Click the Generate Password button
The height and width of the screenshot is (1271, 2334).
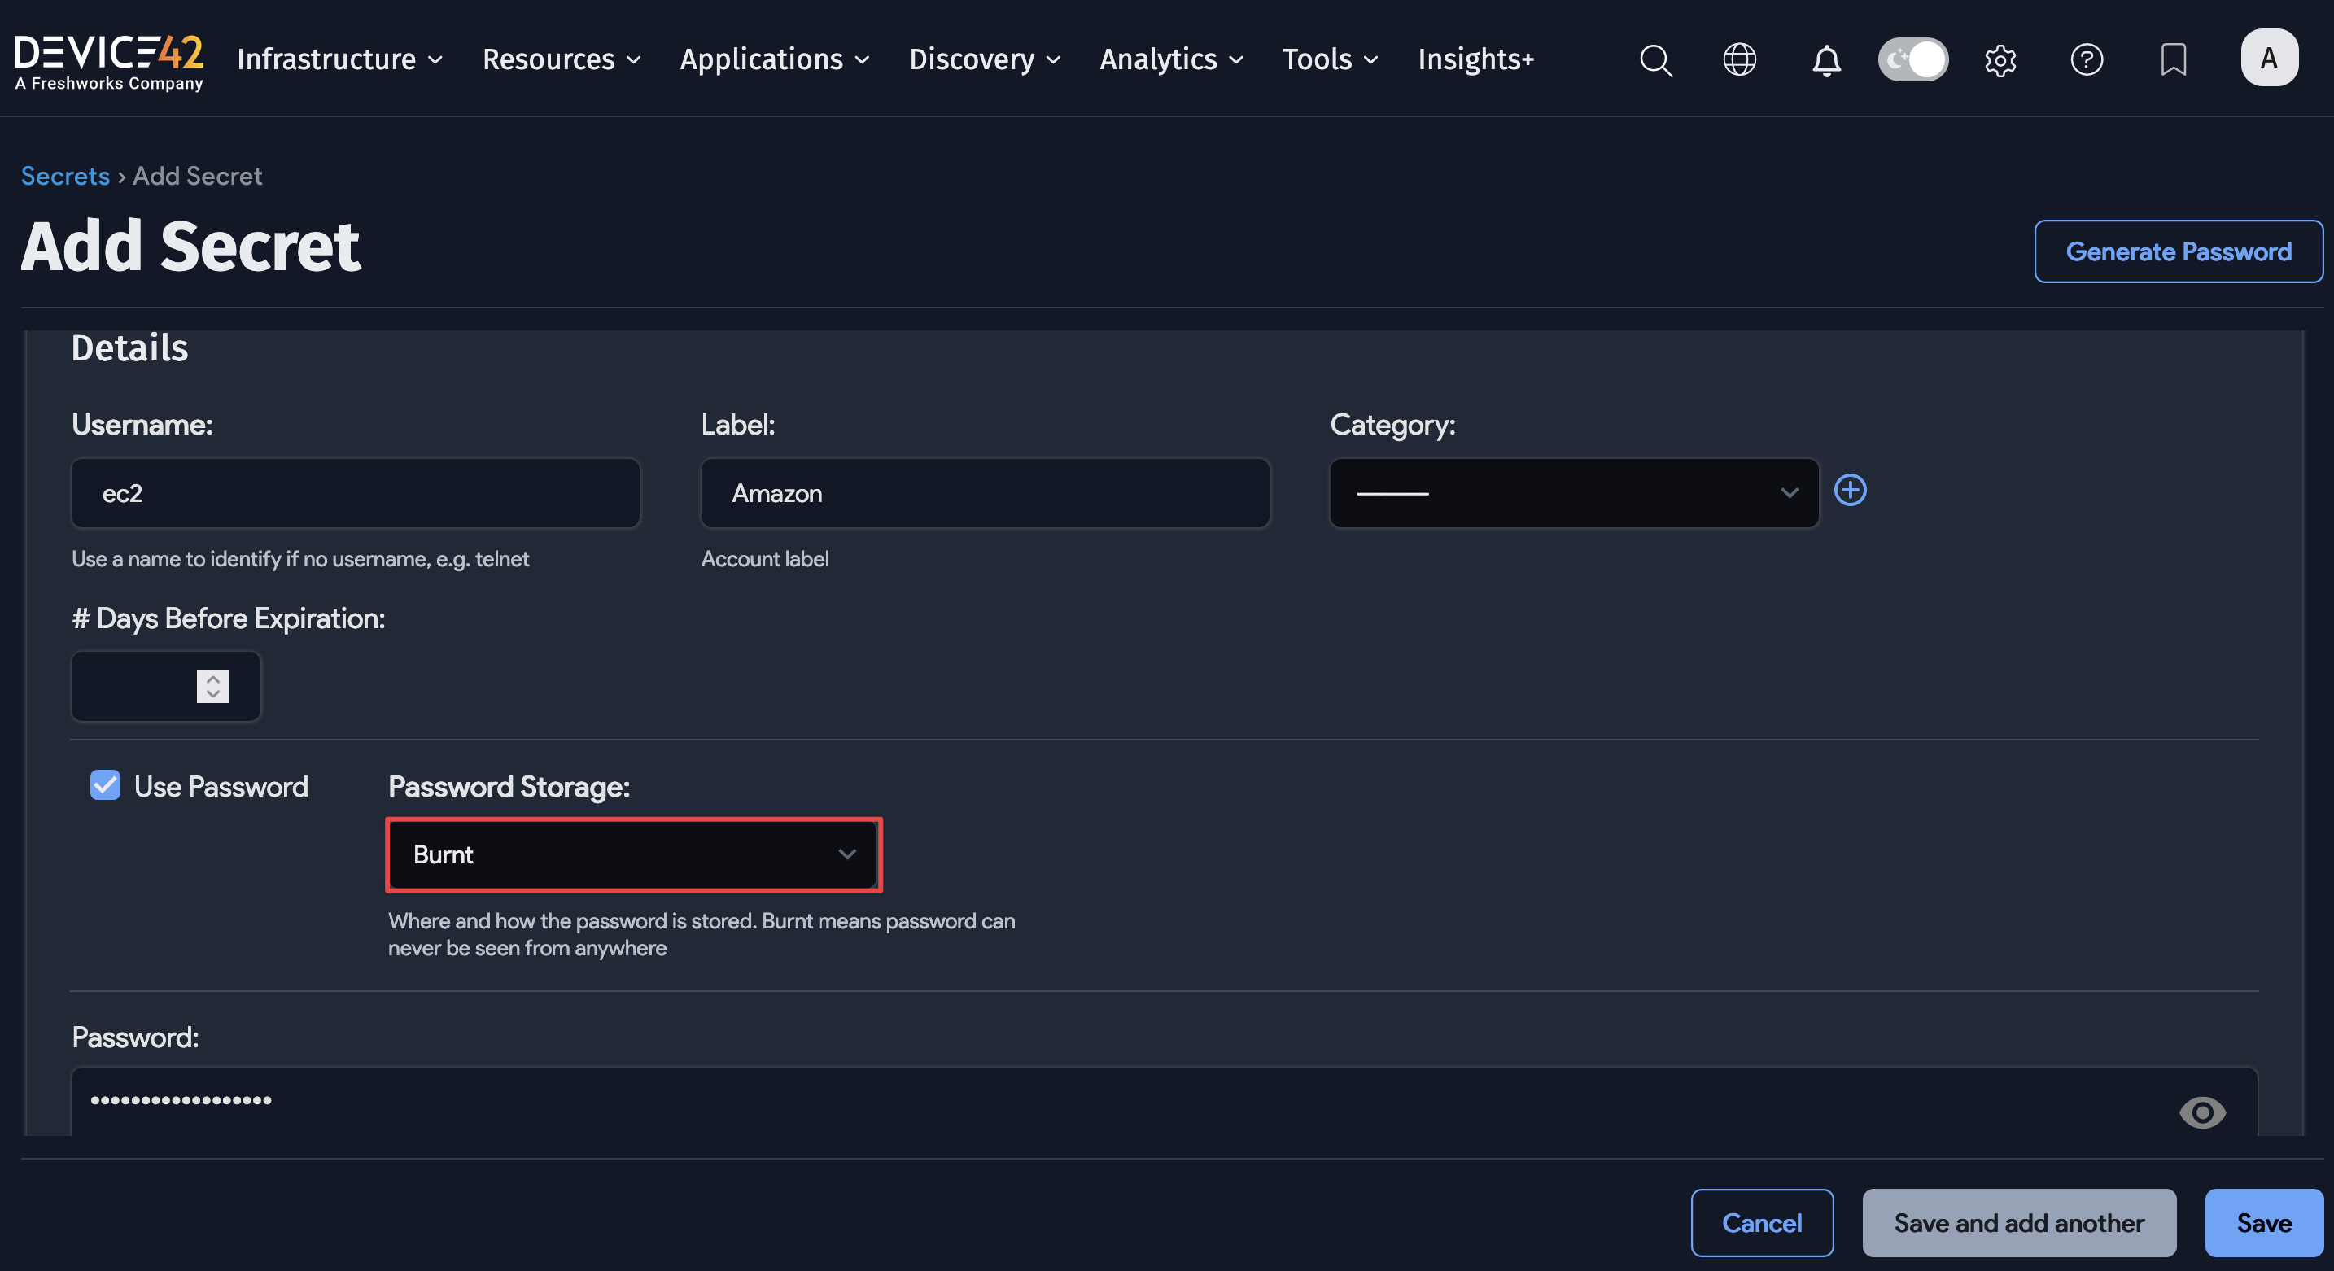2177,251
